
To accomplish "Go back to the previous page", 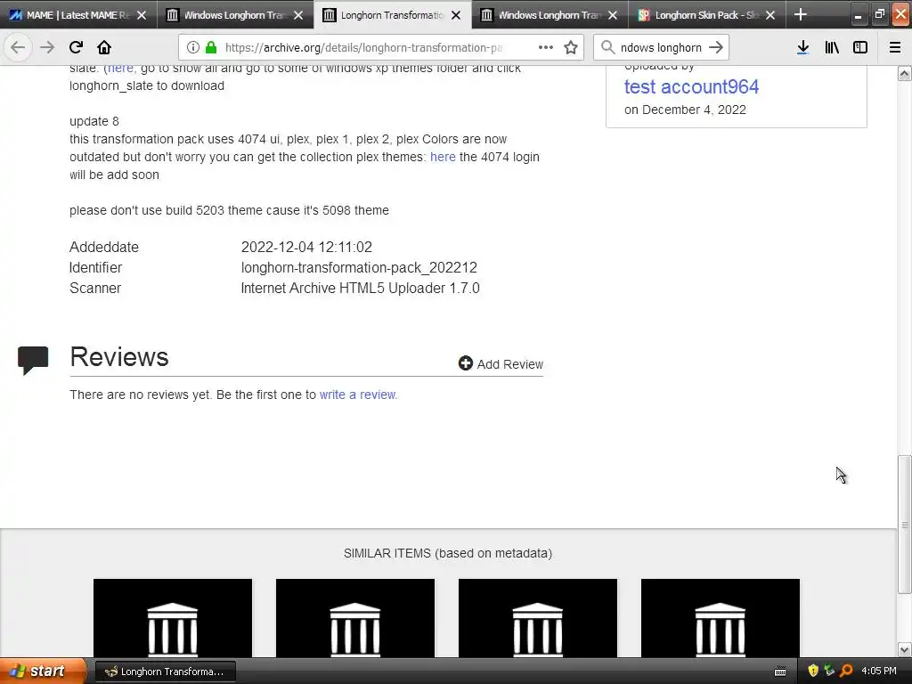I will (x=18, y=47).
